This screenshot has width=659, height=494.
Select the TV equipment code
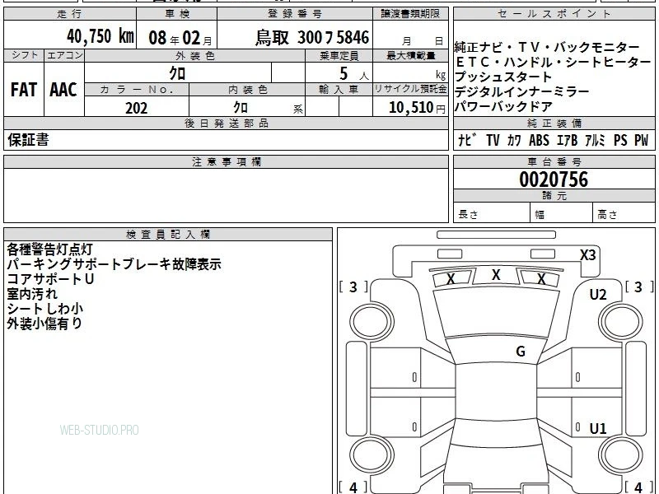[x=493, y=140]
